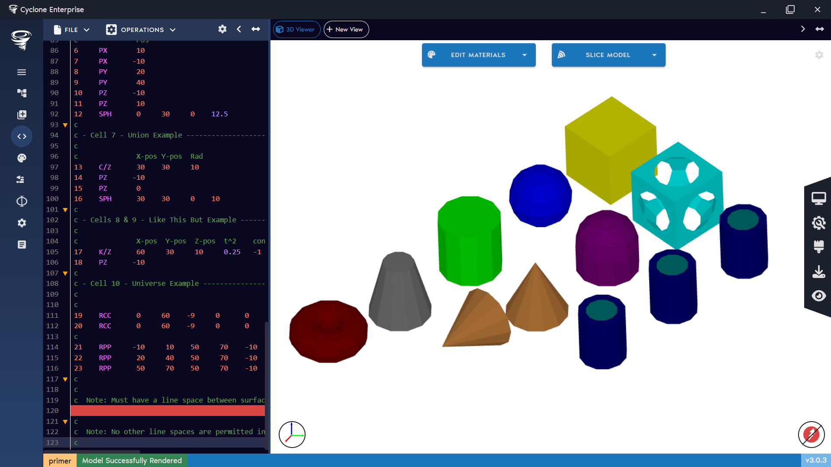Select the paintbrush icon on the right panel
This screenshot has height=467, width=831.
pyautogui.click(x=819, y=247)
